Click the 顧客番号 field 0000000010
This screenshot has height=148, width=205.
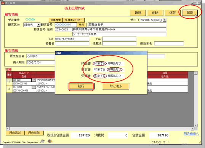click(x=66, y=25)
